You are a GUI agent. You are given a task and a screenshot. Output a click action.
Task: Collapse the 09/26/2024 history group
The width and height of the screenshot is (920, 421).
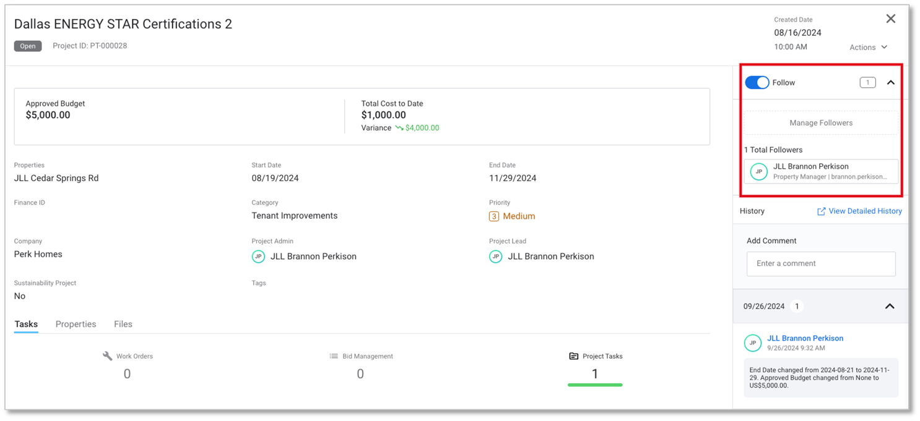pos(889,307)
